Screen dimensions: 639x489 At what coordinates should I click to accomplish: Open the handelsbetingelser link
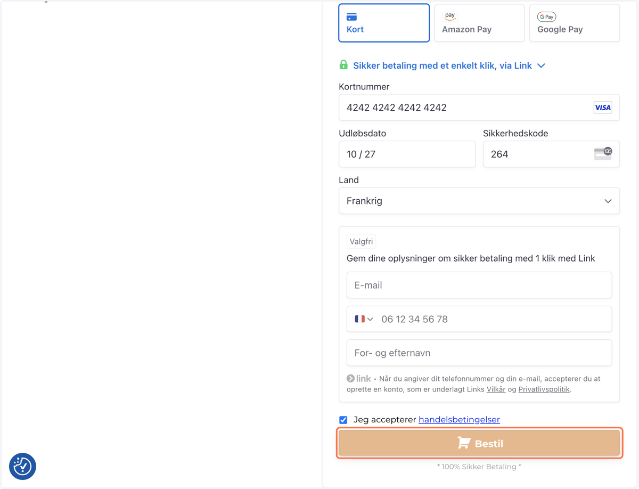click(459, 420)
